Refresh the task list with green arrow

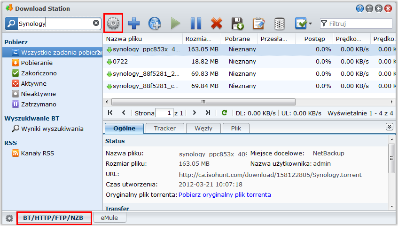(224, 113)
